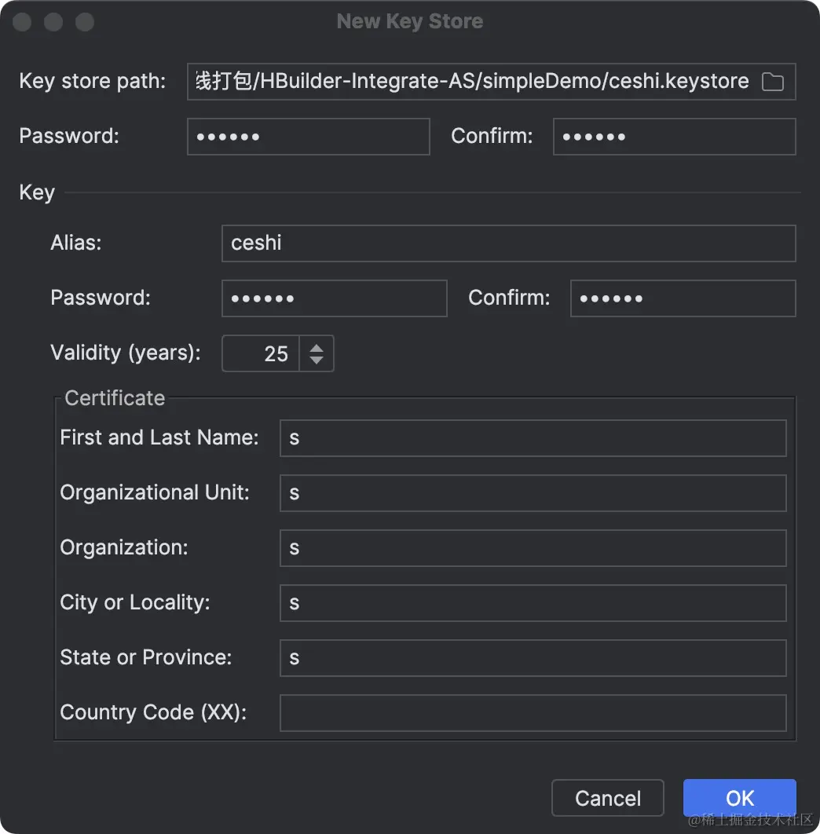Click the City or Locality field

[x=533, y=603]
